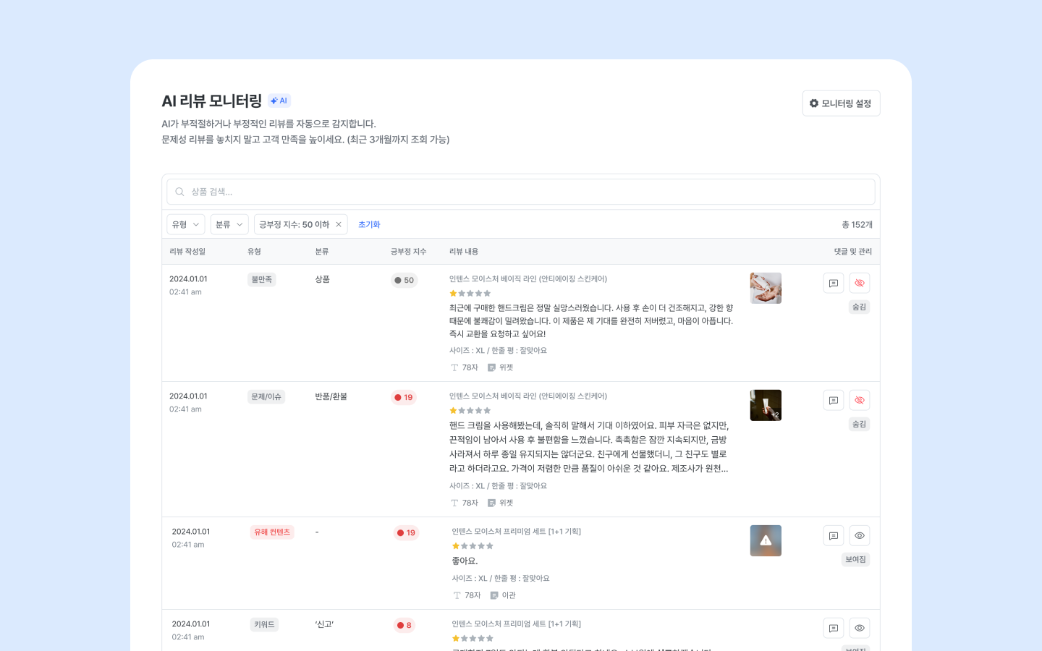This screenshot has width=1042, height=651.
Task: Click the star rating in the 문제/이슈 review
Action: (x=470, y=410)
